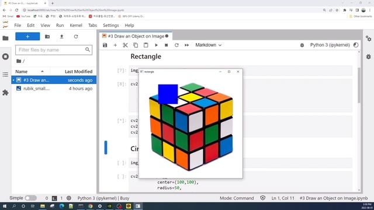Open the Property Inspector gears icon
The image size is (374, 210).
point(369,38)
